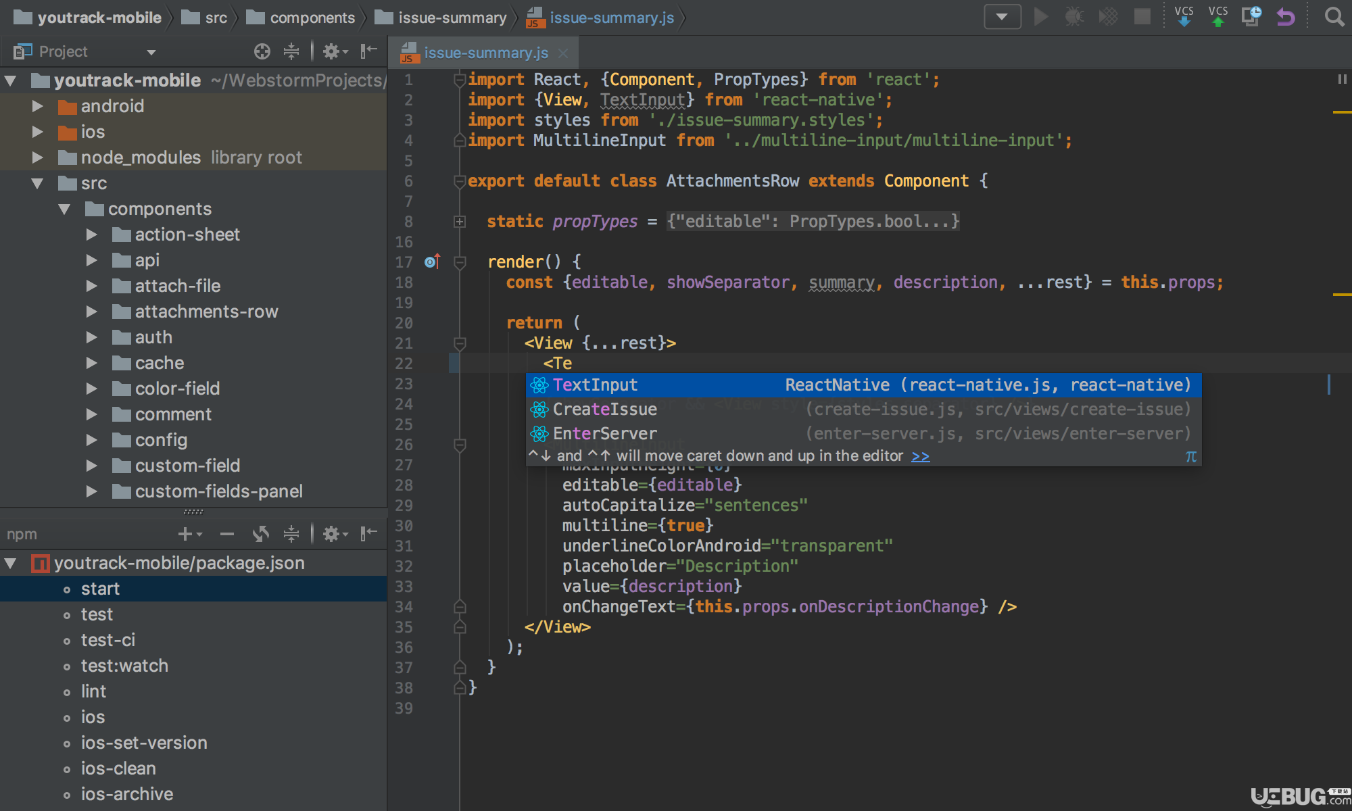The height and width of the screenshot is (811, 1352).
Task: Expand the components folder in src
Action: click(63, 207)
